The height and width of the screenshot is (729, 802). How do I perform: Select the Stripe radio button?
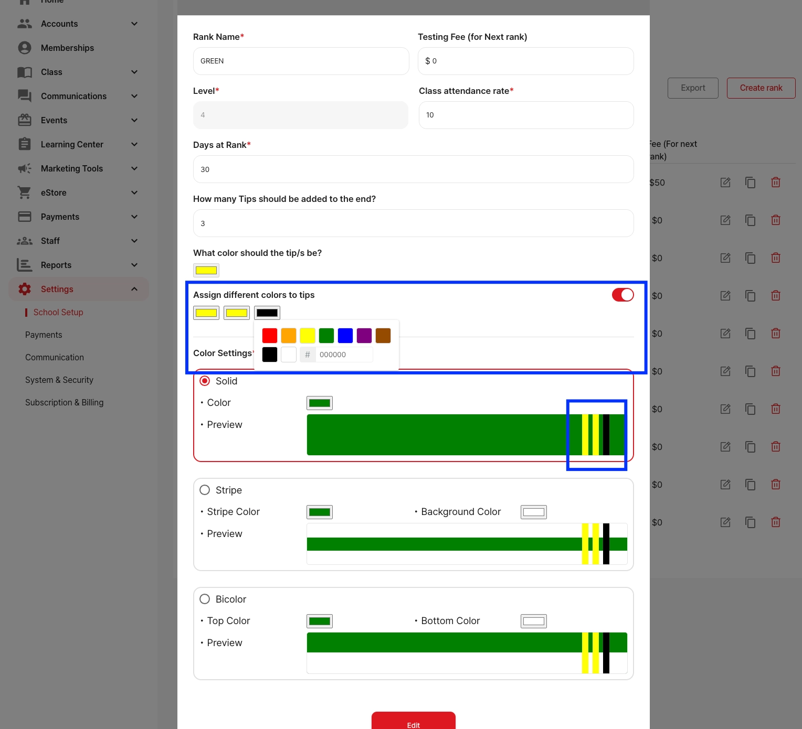[205, 490]
